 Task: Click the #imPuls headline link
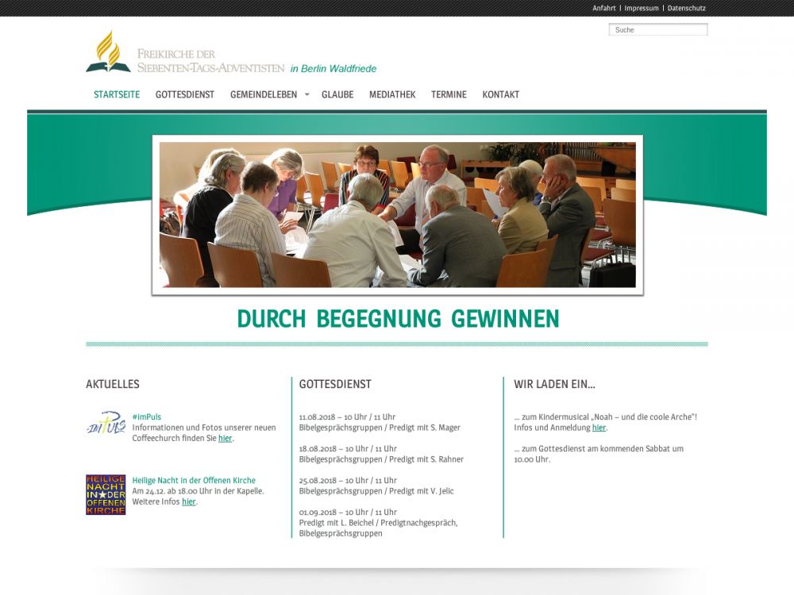pyautogui.click(x=147, y=417)
